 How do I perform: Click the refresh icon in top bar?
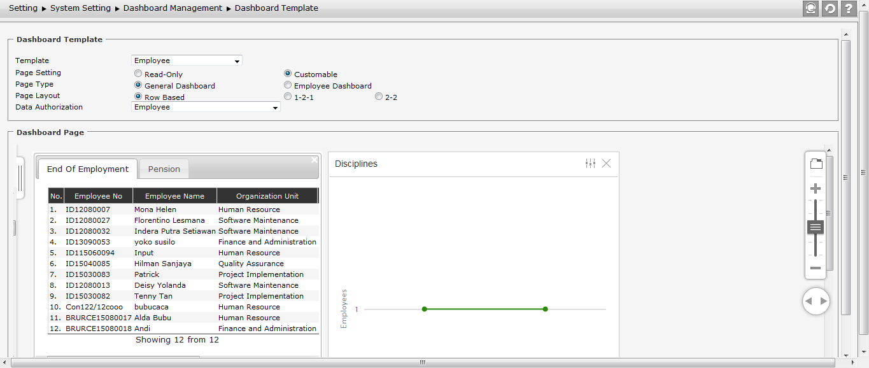(x=830, y=8)
